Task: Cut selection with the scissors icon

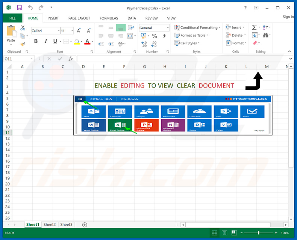Action: click(23, 28)
